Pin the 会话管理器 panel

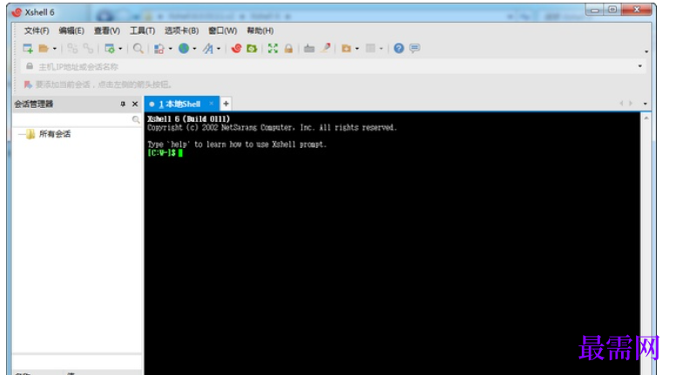123,104
